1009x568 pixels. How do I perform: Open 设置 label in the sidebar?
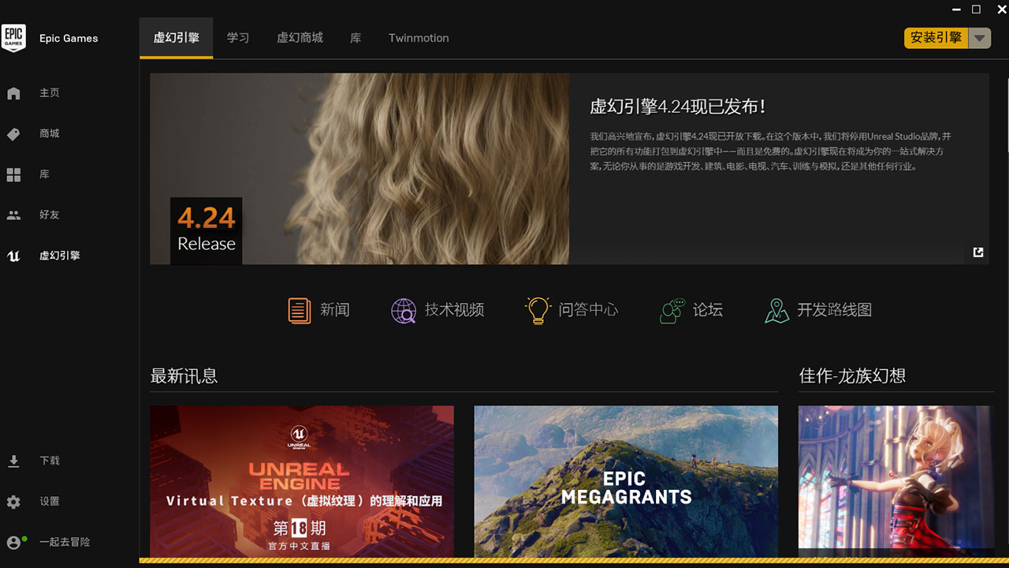pos(50,502)
